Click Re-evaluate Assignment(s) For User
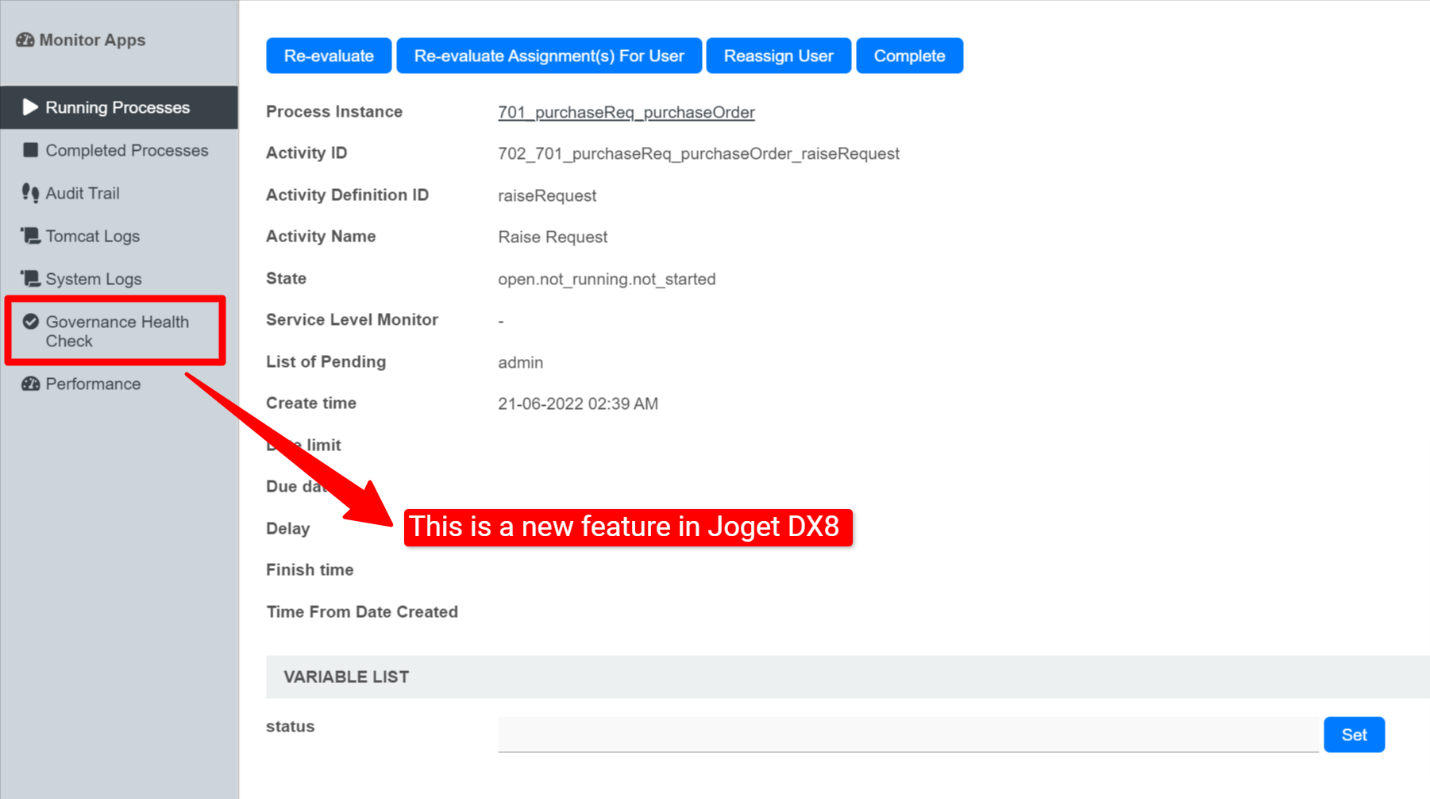Image resolution: width=1430 pixels, height=799 pixels. click(x=549, y=56)
